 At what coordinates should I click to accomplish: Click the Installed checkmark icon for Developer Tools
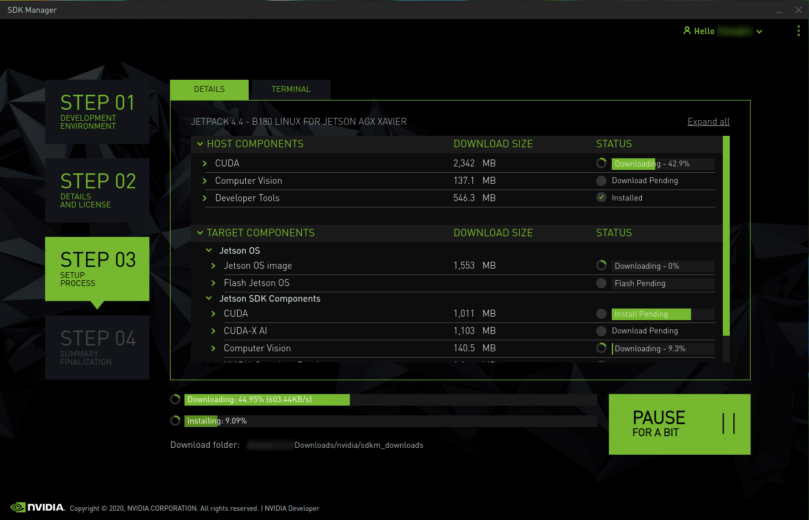(x=601, y=197)
